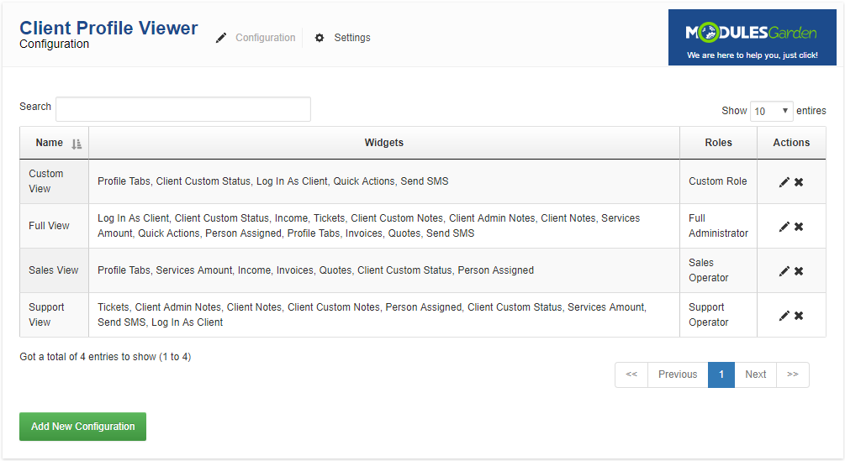Select page 1 in pagination
This screenshot has width=845, height=461.
(721, 375)
